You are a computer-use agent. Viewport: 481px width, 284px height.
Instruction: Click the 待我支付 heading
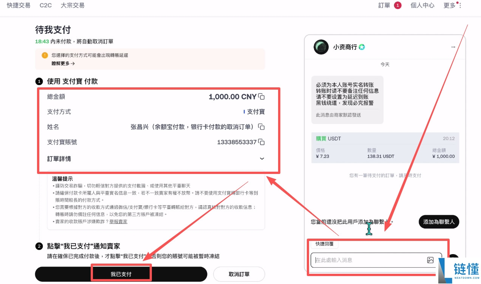click(x=53, y=29)
